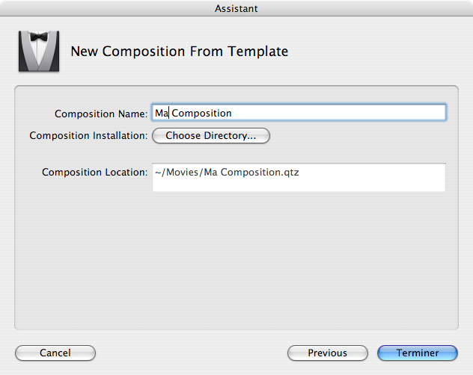Go back with the Previous button
Screen dimensions: 473x375
pos(328,353)
